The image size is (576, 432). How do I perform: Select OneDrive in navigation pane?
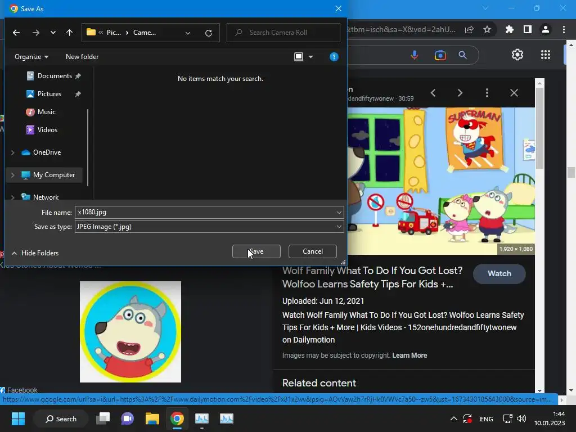coord(47,152)
